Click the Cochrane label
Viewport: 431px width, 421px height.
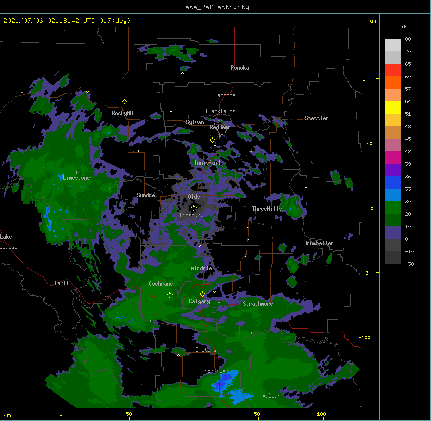coord(161,284)
